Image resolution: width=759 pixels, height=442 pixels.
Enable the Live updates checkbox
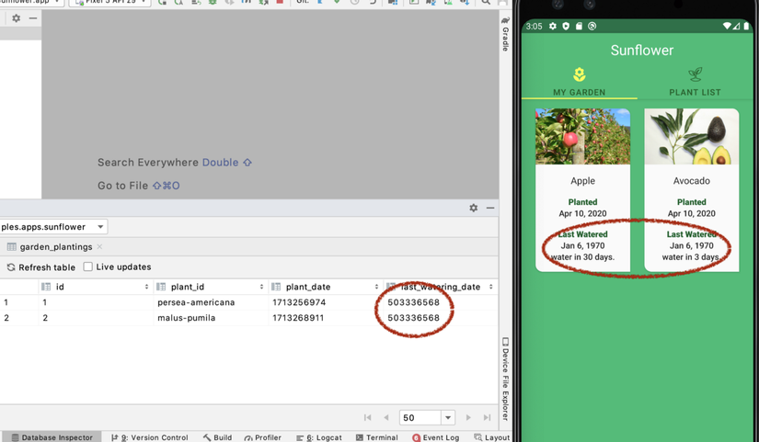tap(88, 266)
